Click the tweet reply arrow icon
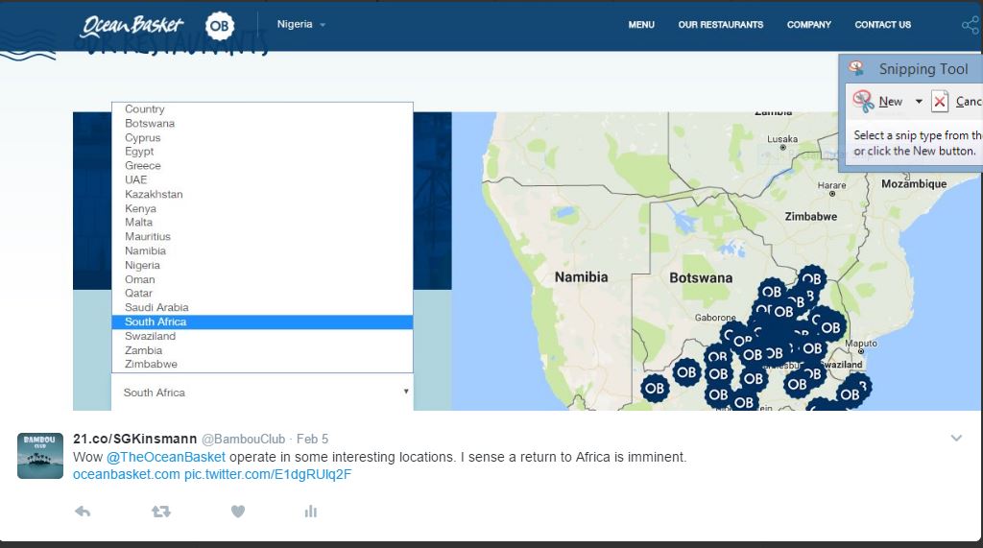The image size is (983, 548). tap(83, 512)
